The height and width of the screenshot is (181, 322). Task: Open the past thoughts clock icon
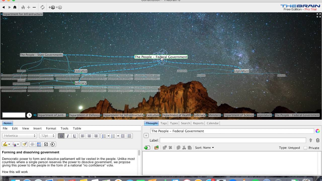tap(29, 115)
